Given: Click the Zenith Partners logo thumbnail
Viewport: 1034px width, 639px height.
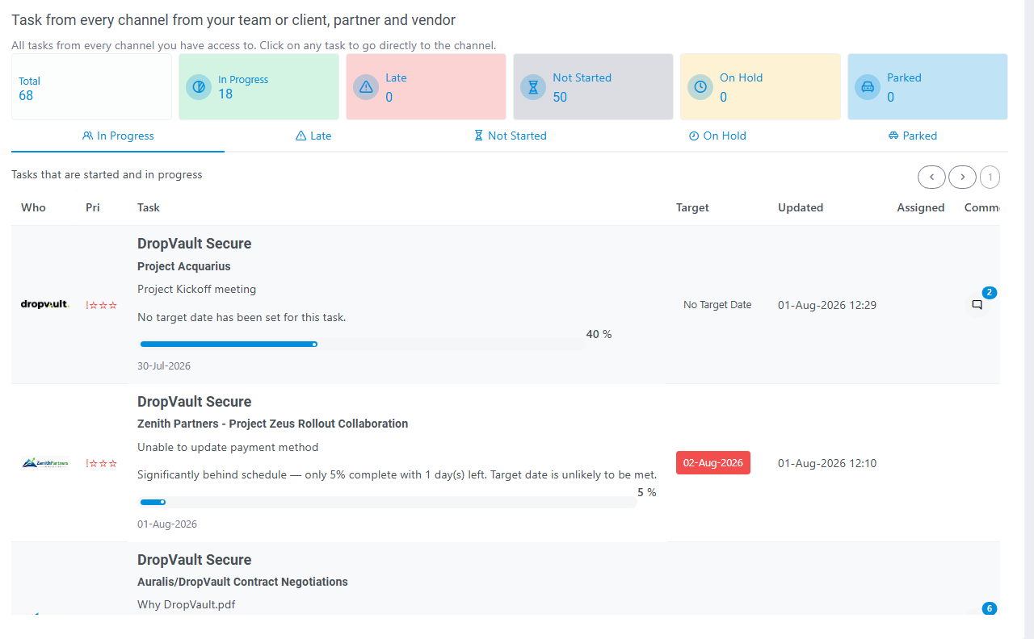Looking at the screenshot, I should click(x=45, y=463).
